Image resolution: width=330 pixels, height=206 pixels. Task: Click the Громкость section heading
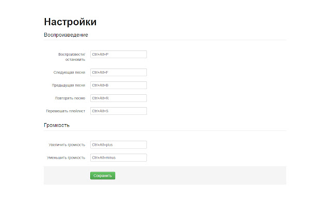[x=57, y=125]
